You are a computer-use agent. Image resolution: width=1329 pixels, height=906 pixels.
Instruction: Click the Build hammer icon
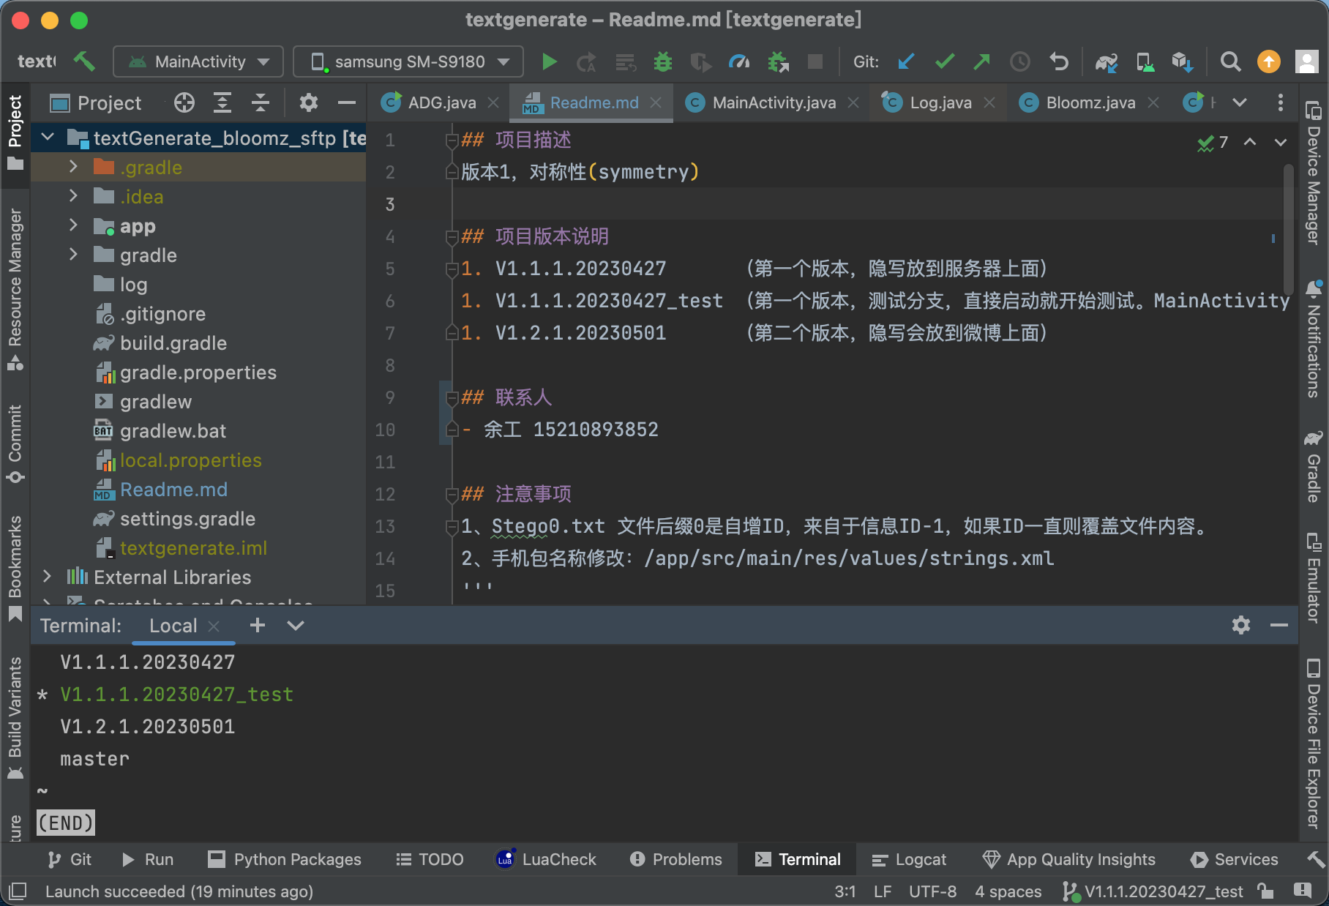click(x=84, y=61)
